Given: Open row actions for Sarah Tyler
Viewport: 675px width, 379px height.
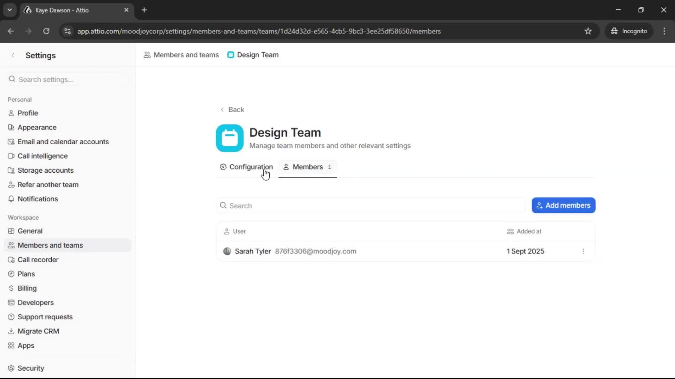Looking at the screenshot, I should point(583,251).
